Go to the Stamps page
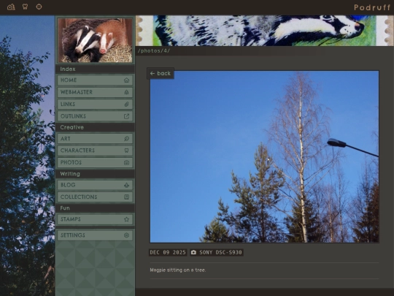The width and height of the screenshot is (394, 296). pyautogui.click(x=95, y=219)
